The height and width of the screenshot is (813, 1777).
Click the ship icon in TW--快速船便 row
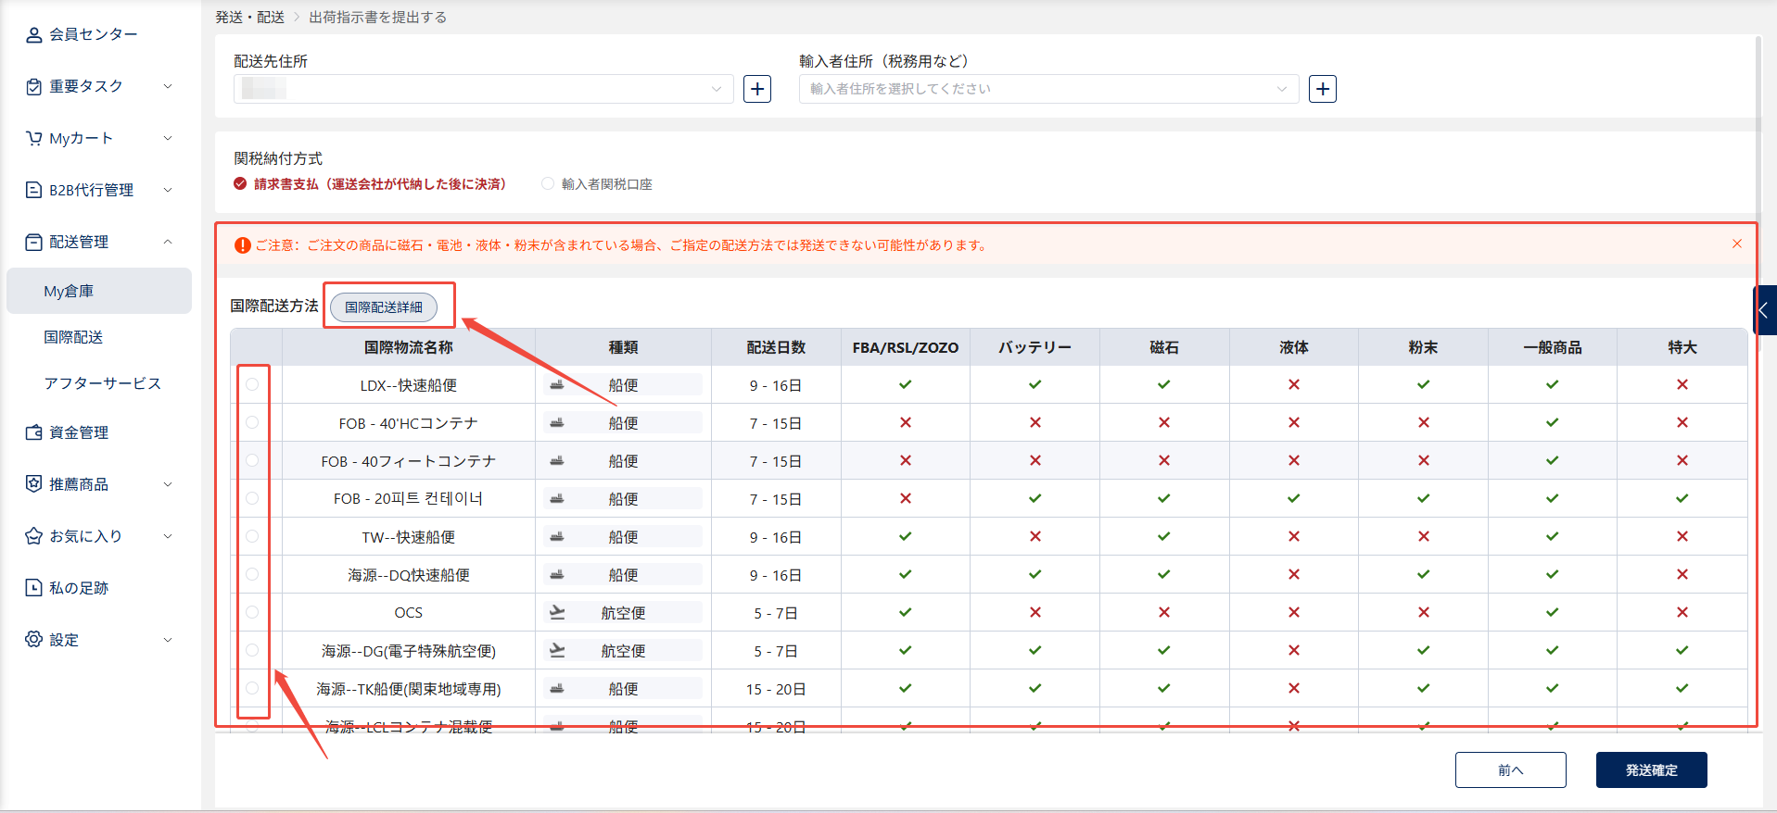coord(557,536)
